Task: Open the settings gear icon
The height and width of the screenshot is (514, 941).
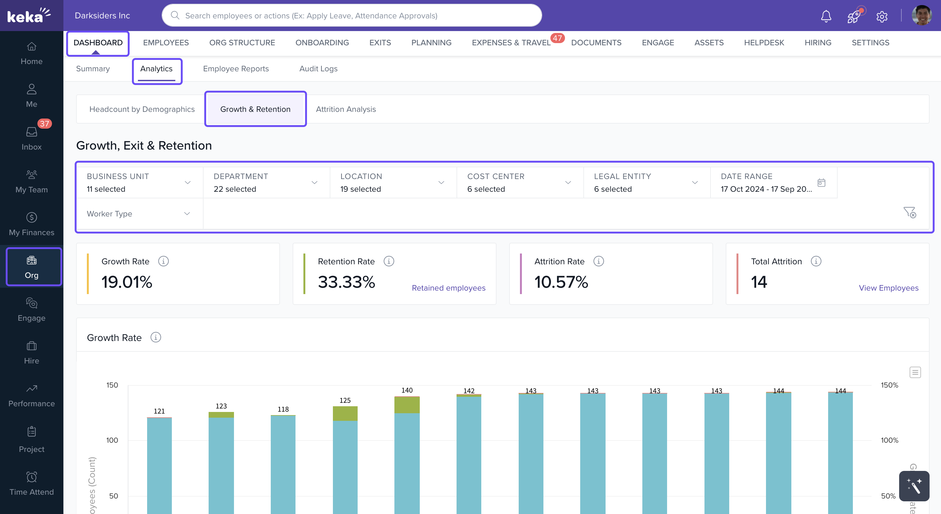Action: pyautogui.click(x=881, y=16)
